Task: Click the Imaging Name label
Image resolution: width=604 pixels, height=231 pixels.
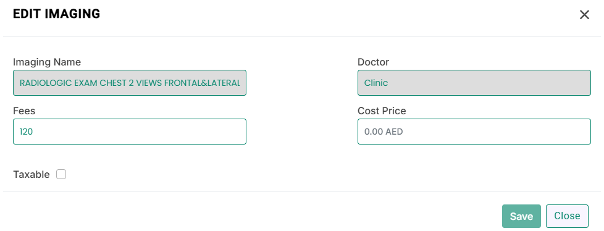Action: click(x=47, y=62)
